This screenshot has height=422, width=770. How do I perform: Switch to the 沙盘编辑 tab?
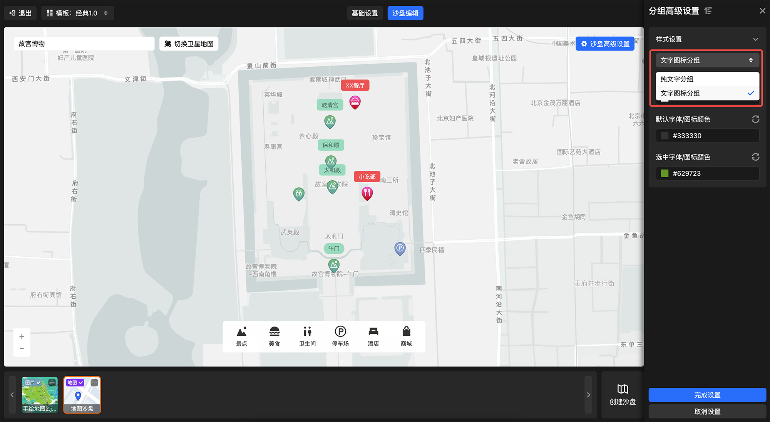pos(405,13)
